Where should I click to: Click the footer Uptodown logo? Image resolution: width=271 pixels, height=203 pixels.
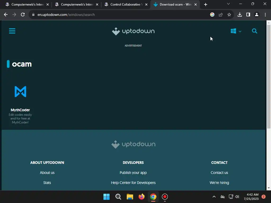[133, 144]
